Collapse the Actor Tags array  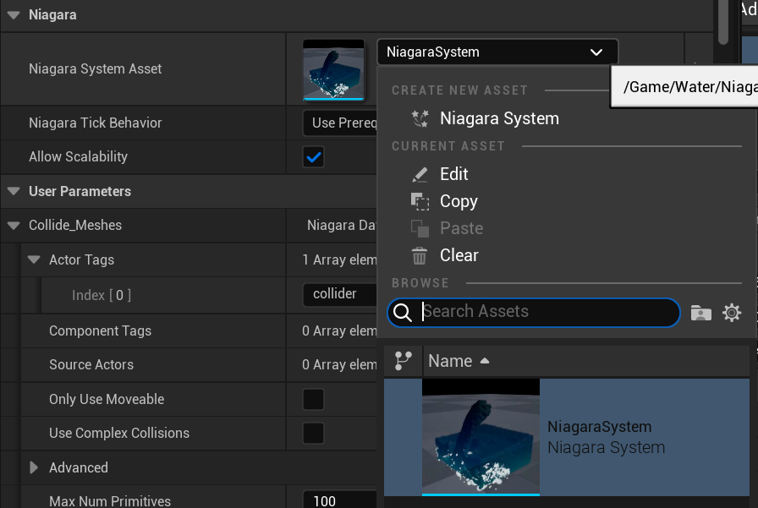pos(34,259)
